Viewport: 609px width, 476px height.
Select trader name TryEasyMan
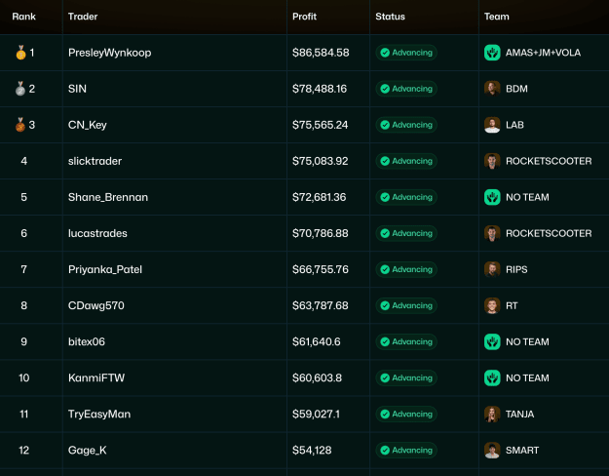pyautogui.click(x=99, y=415)
